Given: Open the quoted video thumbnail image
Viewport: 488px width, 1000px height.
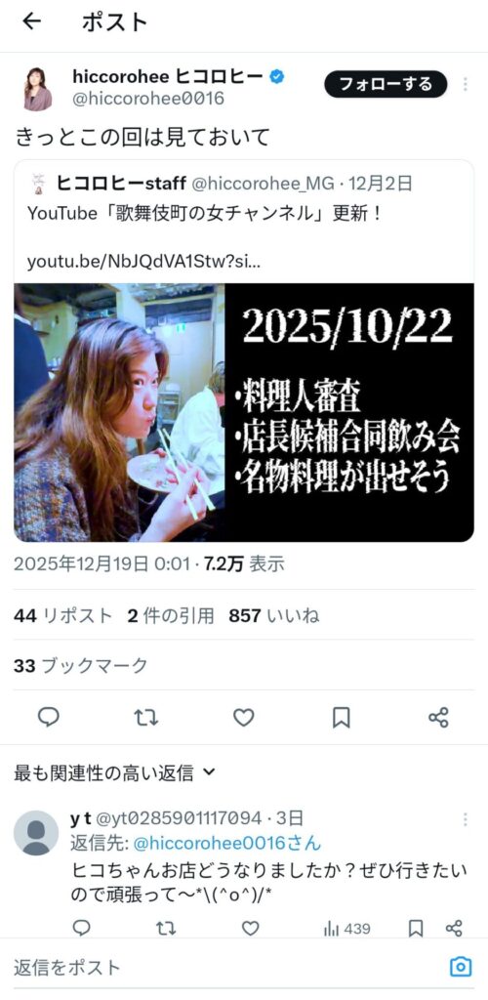Looking at the screenshot, I should [x=244, y=413].
